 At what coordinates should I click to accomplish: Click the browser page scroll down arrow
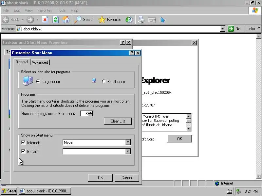point(258,176)
